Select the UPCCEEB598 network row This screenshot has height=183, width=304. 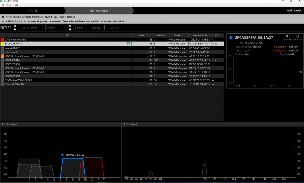(x=112, y=64)
